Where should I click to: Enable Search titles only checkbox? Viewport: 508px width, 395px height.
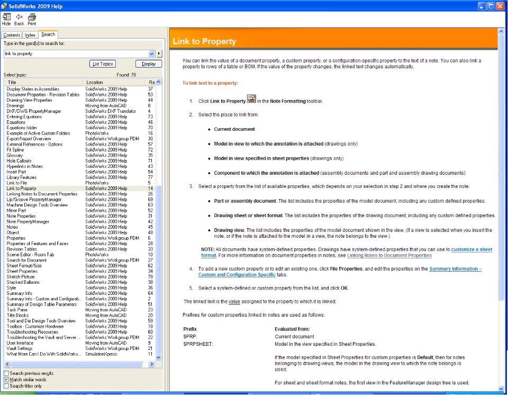tap(6, 386)
